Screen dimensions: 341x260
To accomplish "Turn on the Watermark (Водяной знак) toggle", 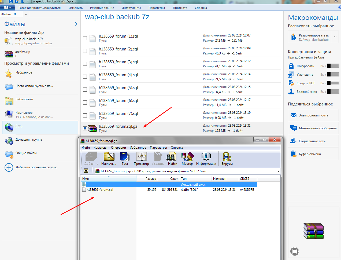I will click(x=333, y=92).
